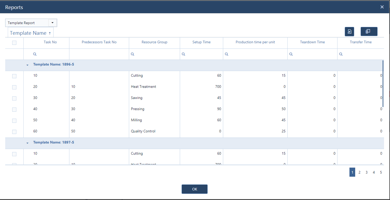This screenshot has width=390, height=200.
Task: Click the Task No search magnifier
Action: 35,54
